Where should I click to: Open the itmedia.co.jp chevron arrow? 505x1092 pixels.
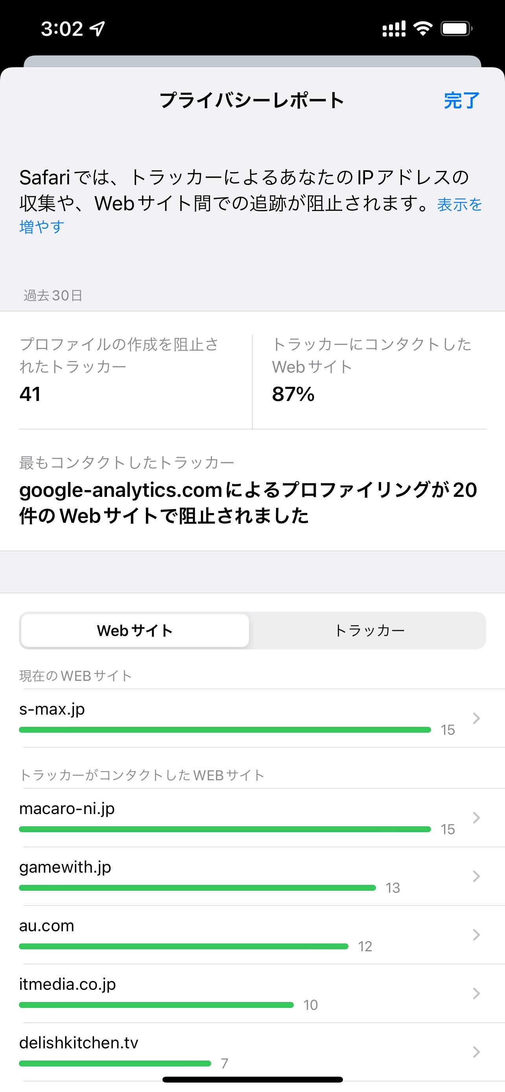coord(476,993)
